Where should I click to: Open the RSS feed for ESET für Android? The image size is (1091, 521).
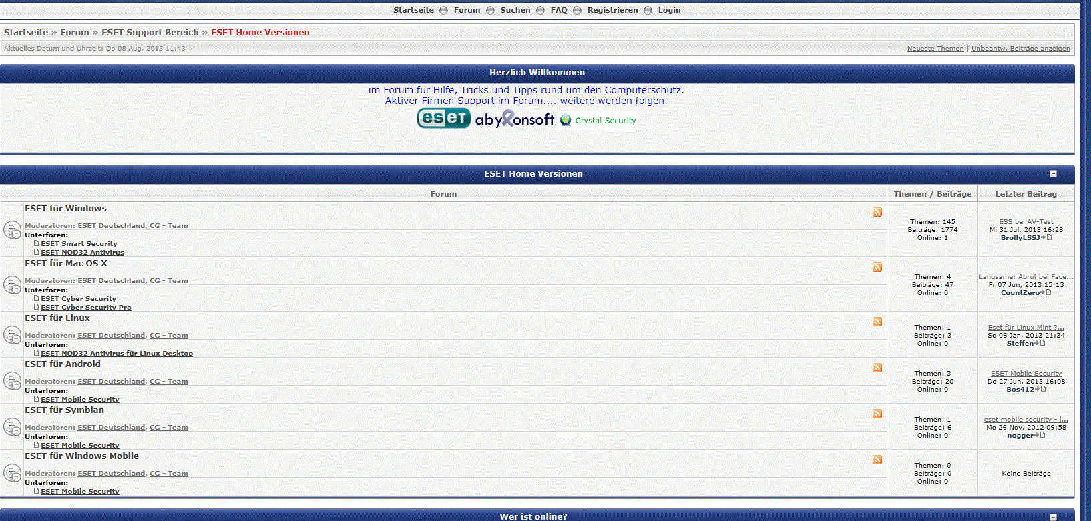(877, 368)
